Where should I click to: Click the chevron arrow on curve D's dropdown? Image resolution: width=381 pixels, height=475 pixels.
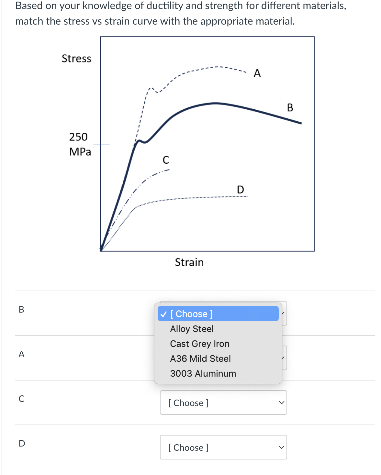(x=281, y=447)
